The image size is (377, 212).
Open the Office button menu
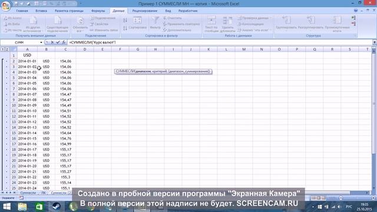[x=5, y=6]
